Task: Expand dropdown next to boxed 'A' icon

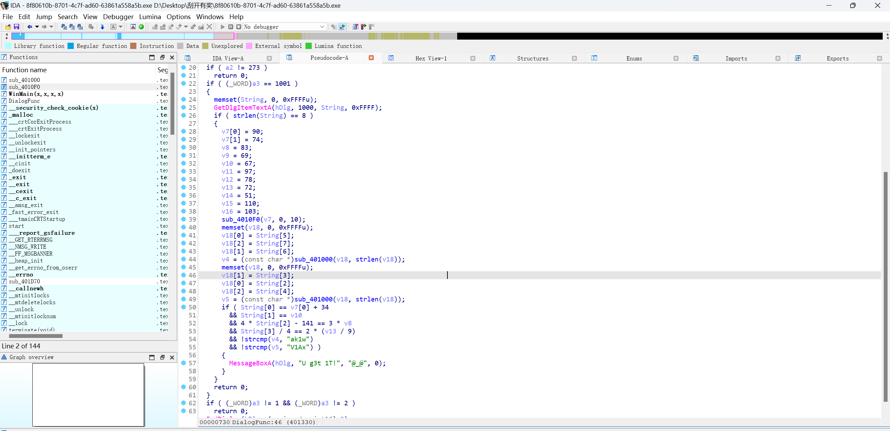Action: [x=121, y=27]
